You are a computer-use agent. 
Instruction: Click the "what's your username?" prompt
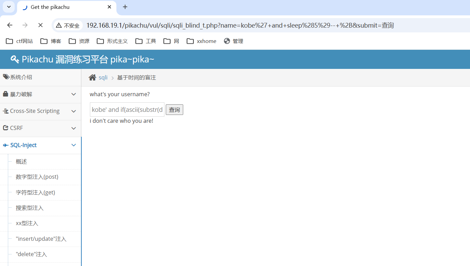[120, 94]
